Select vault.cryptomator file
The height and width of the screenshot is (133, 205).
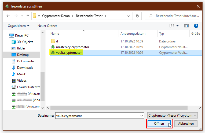pyautogui.click(x=69, y=53)
